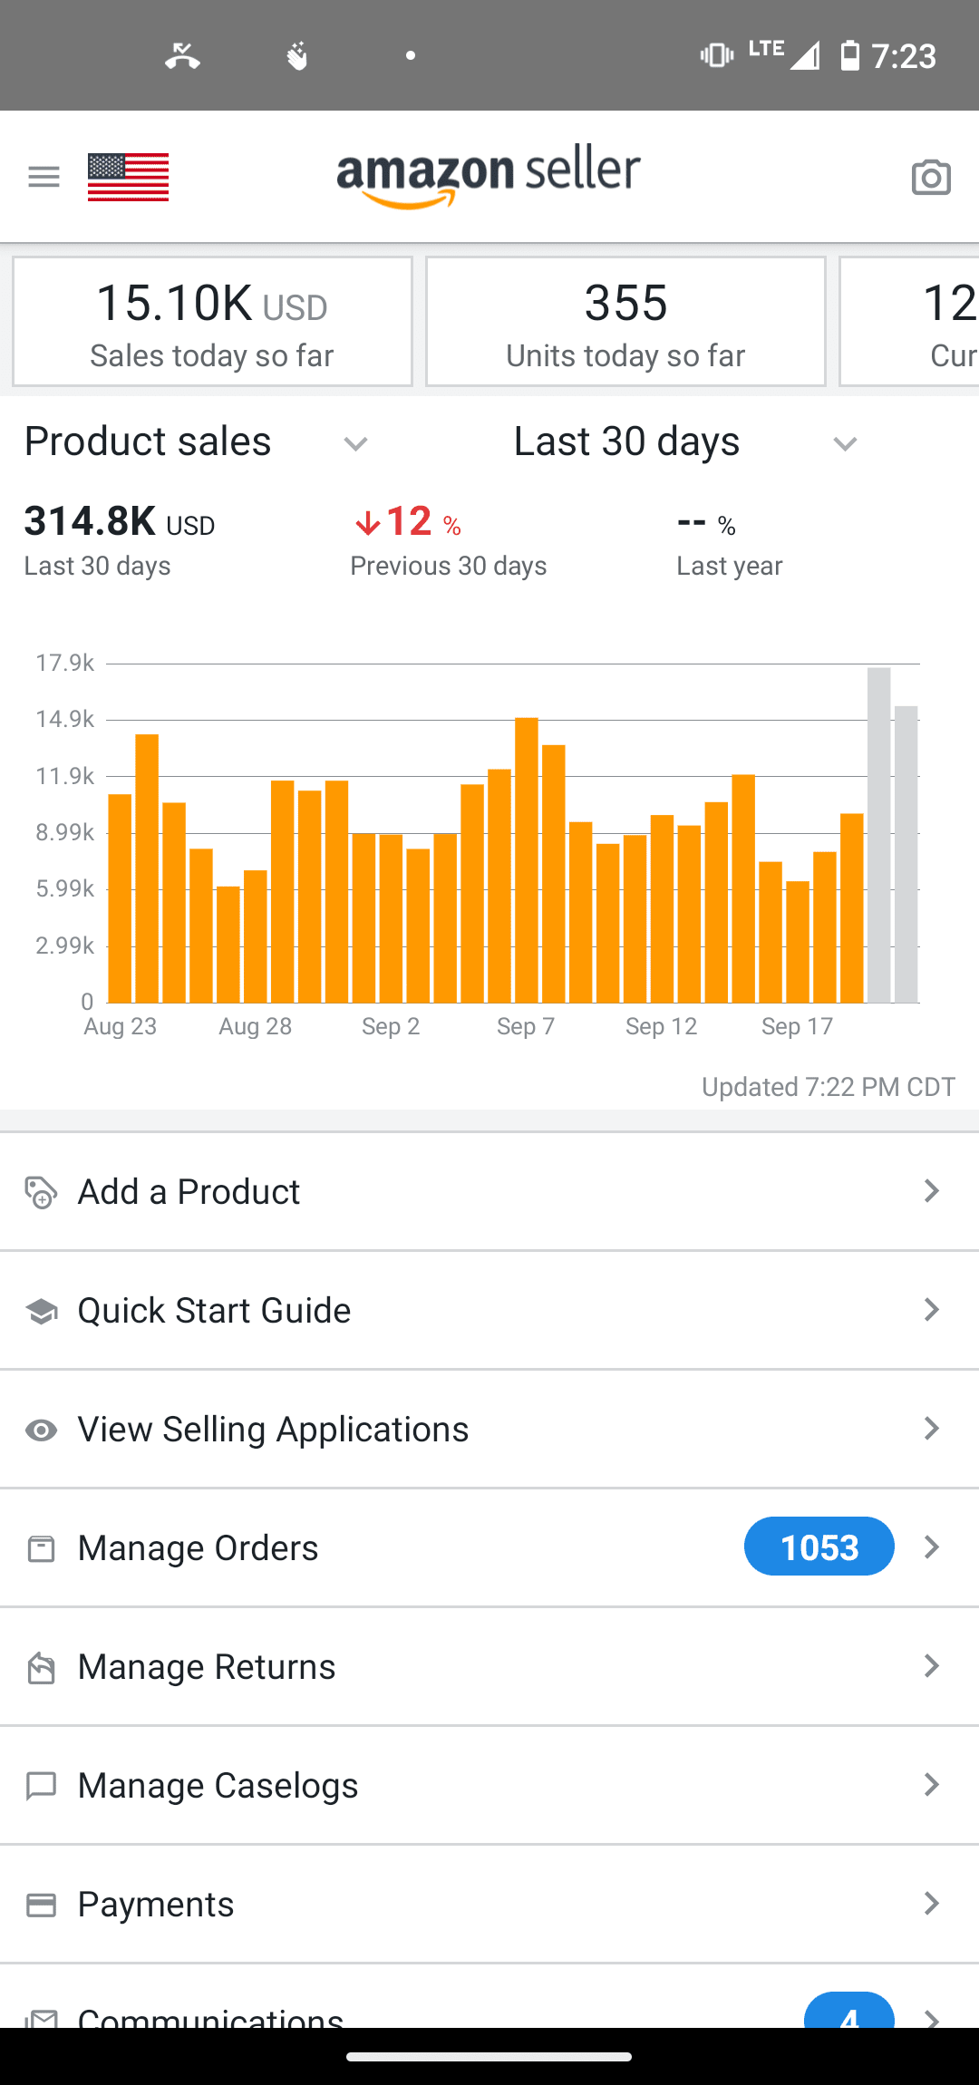The height and width of the screenshot is (2085, 979).
Task: Tap the Sales today so far card
Action: point(212,322)
